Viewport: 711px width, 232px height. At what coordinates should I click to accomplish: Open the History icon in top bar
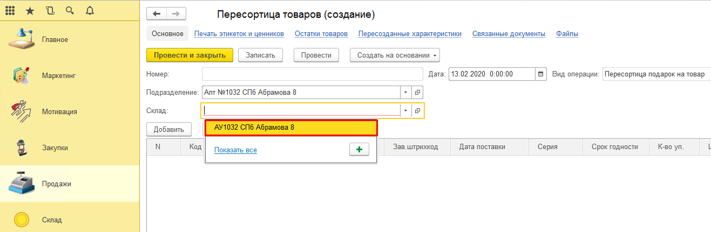(x=50, y=10)
